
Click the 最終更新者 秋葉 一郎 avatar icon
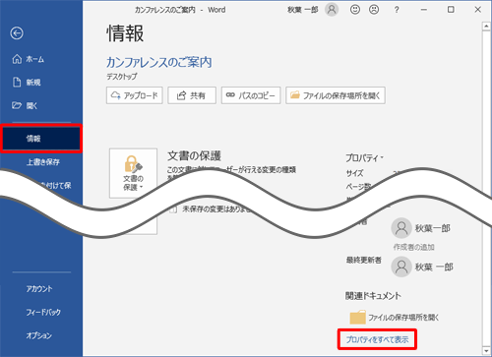coord(401,267)
